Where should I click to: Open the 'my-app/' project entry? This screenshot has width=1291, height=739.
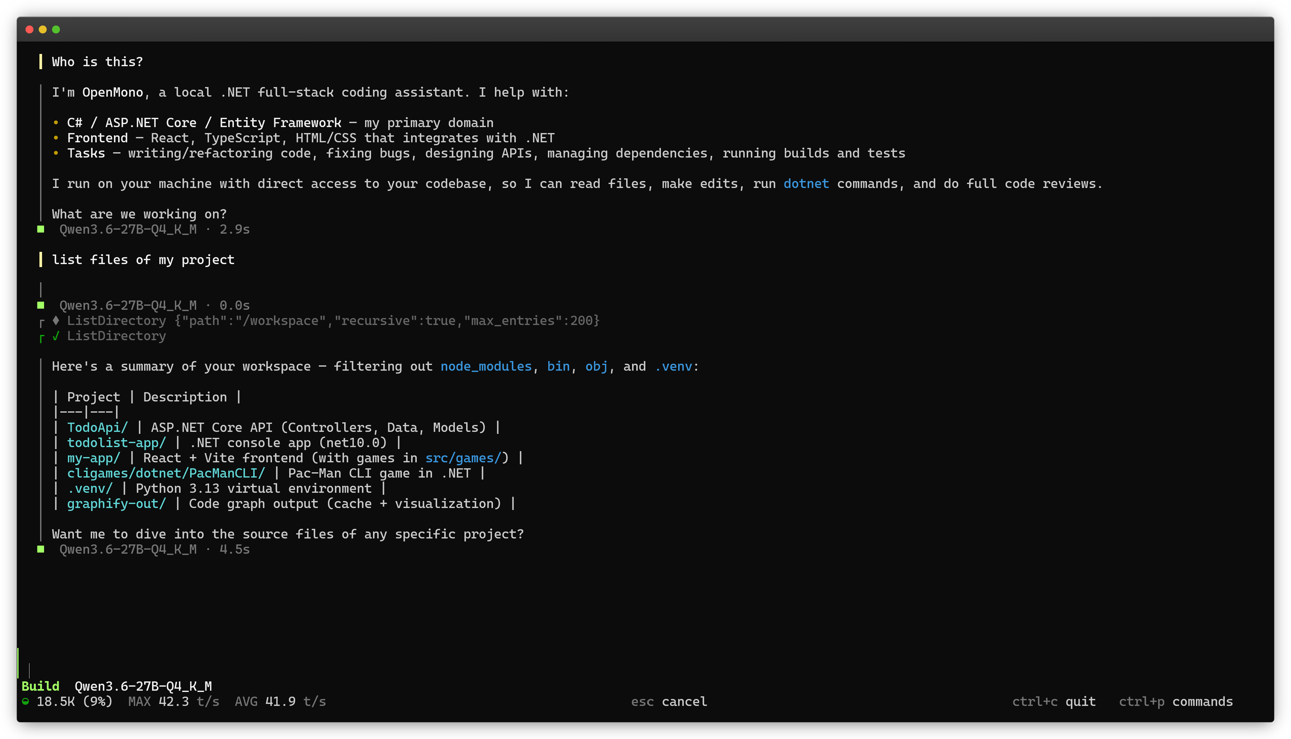tap(93, 458)
